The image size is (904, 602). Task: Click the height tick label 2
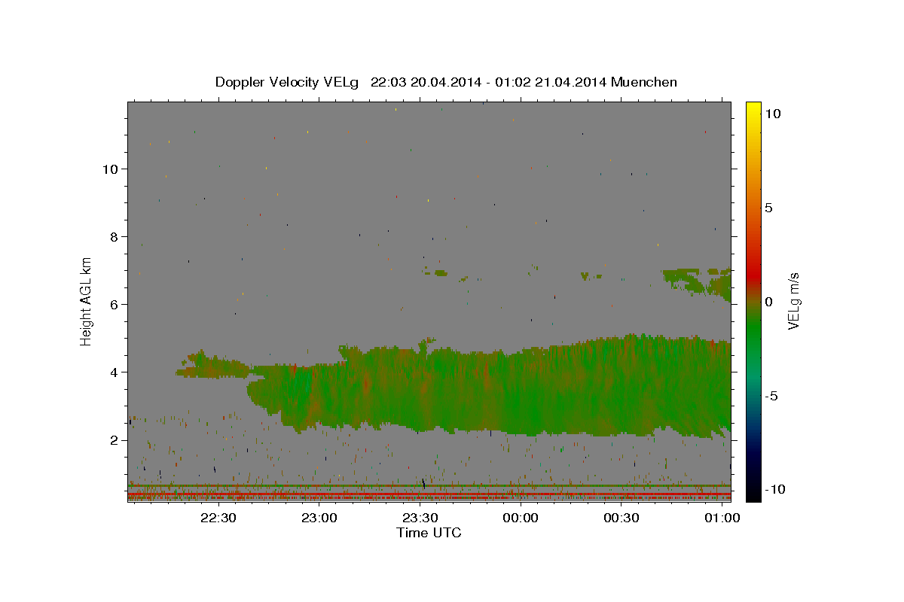pos(113,439)
